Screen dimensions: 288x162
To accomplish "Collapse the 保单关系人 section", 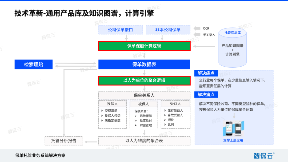I will [144, 95].
